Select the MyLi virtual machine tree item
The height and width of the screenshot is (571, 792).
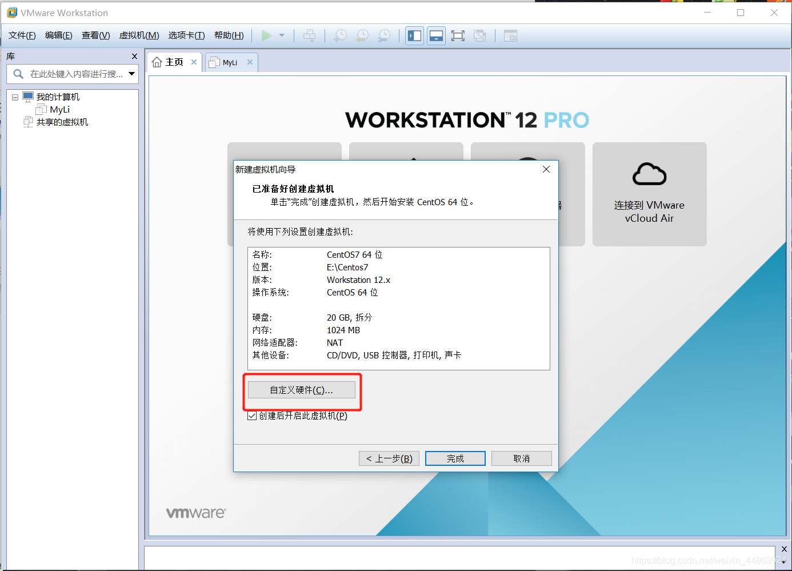click(59, 110)
